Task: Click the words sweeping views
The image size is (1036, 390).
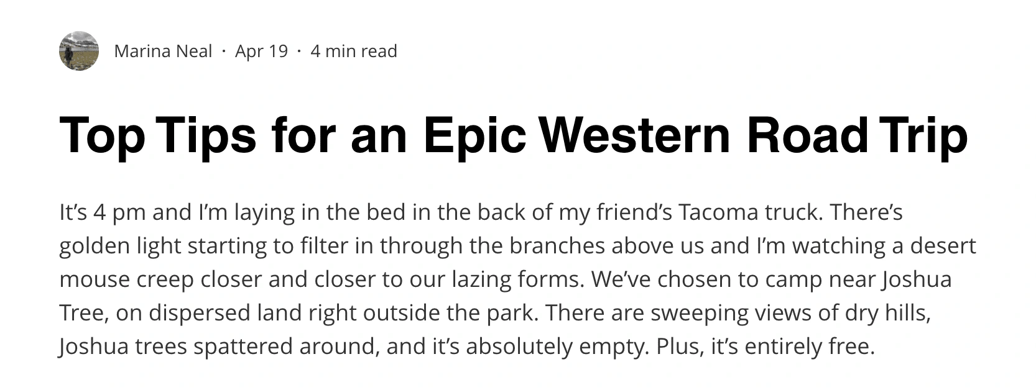Action: [731, 313]
